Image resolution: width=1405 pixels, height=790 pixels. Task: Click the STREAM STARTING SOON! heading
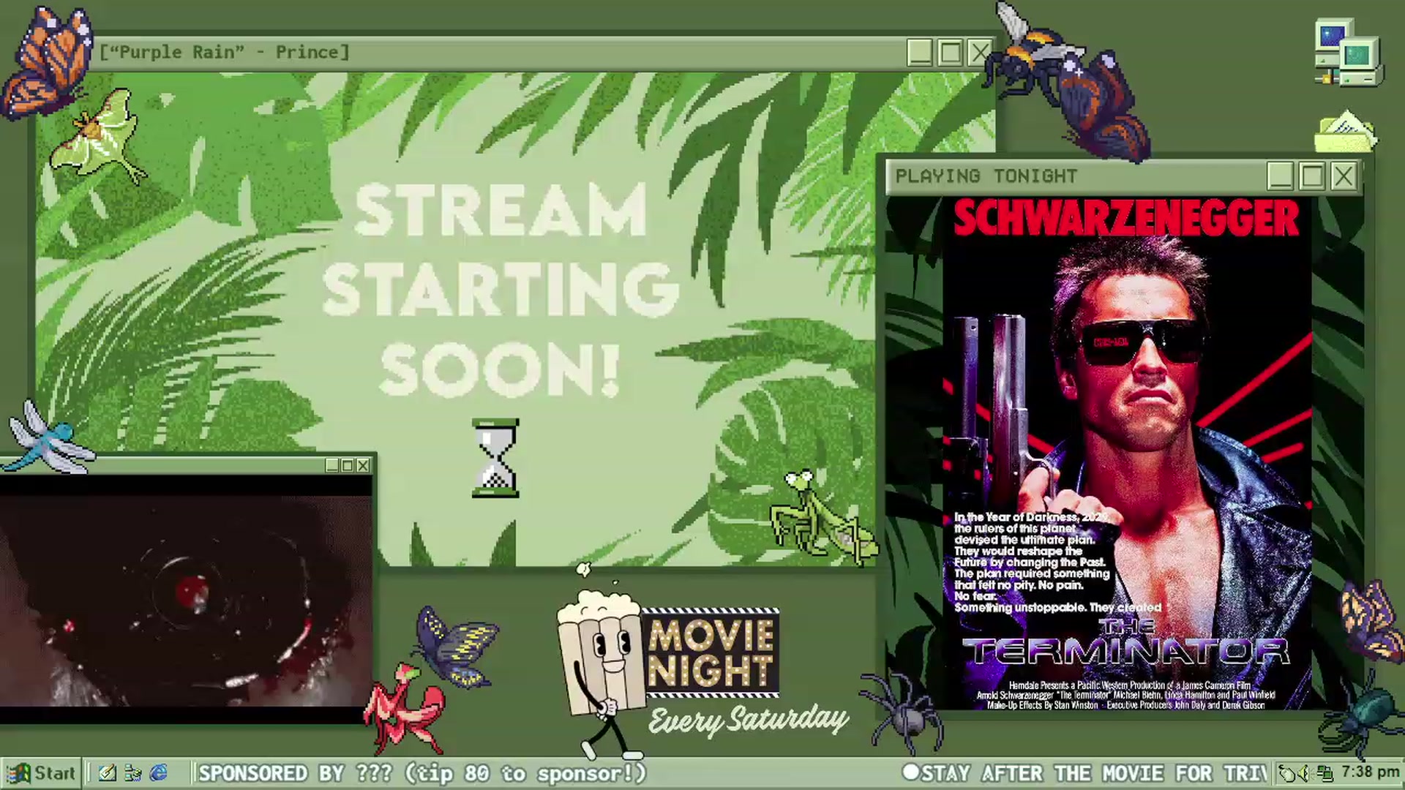[x=501, y=290]
